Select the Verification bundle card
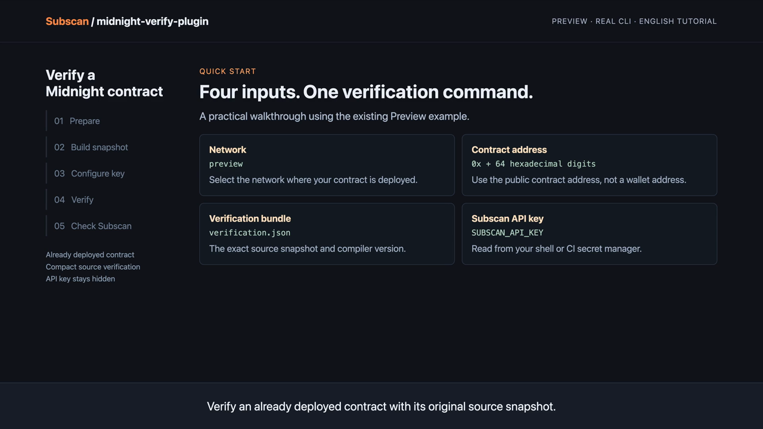This screenshot has width=763, height=429. (327, 234)
